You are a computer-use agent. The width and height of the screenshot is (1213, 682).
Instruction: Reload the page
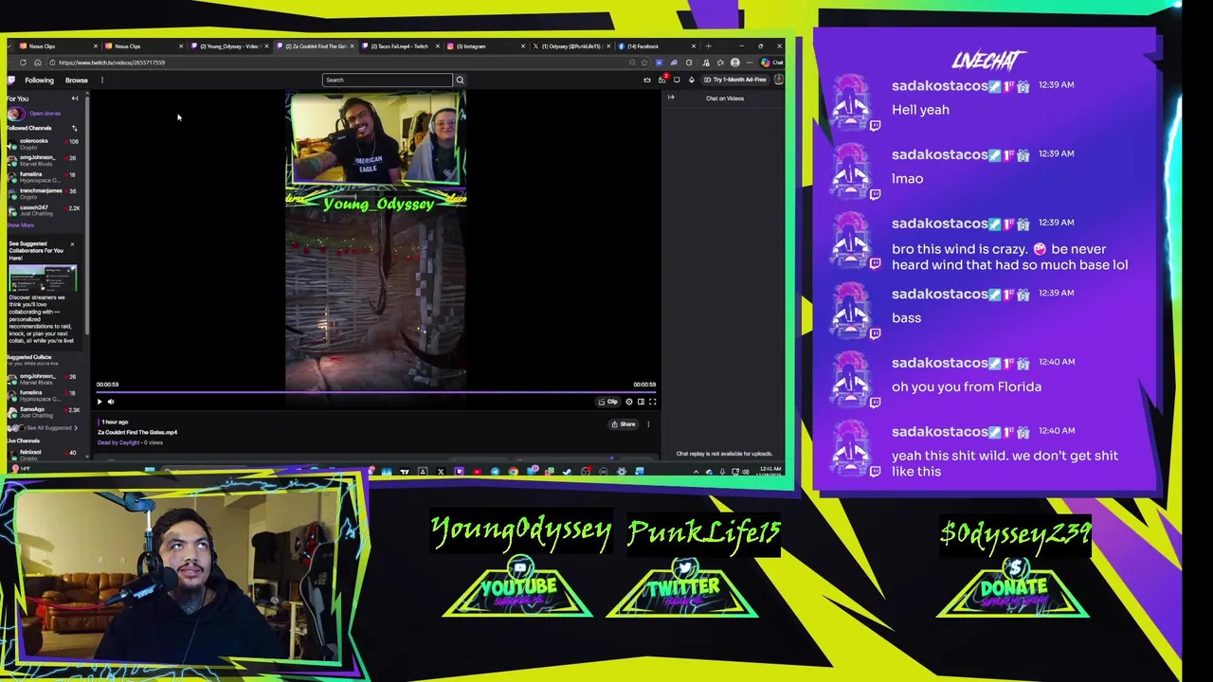[23, 63]
